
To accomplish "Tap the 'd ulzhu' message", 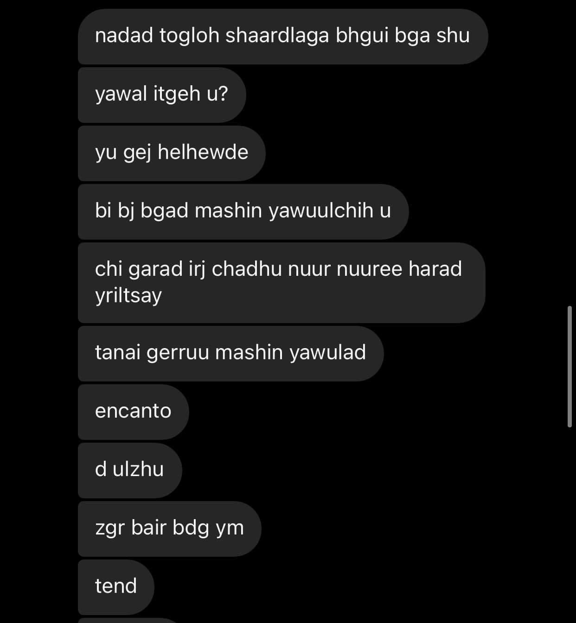I will 130,470.
